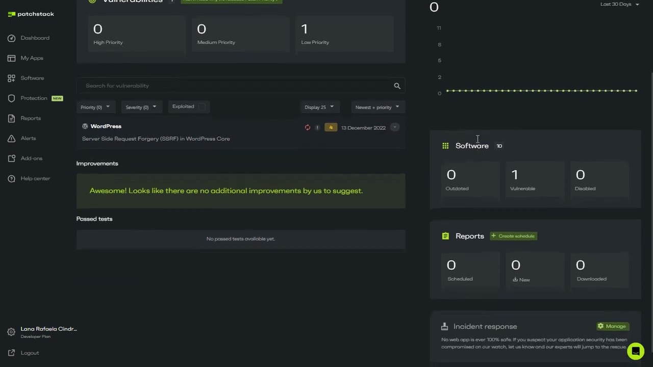Viewport: 653px width, 367px height.
Task: Go to Add-ons menu item
Action: [x=32, y=159]
